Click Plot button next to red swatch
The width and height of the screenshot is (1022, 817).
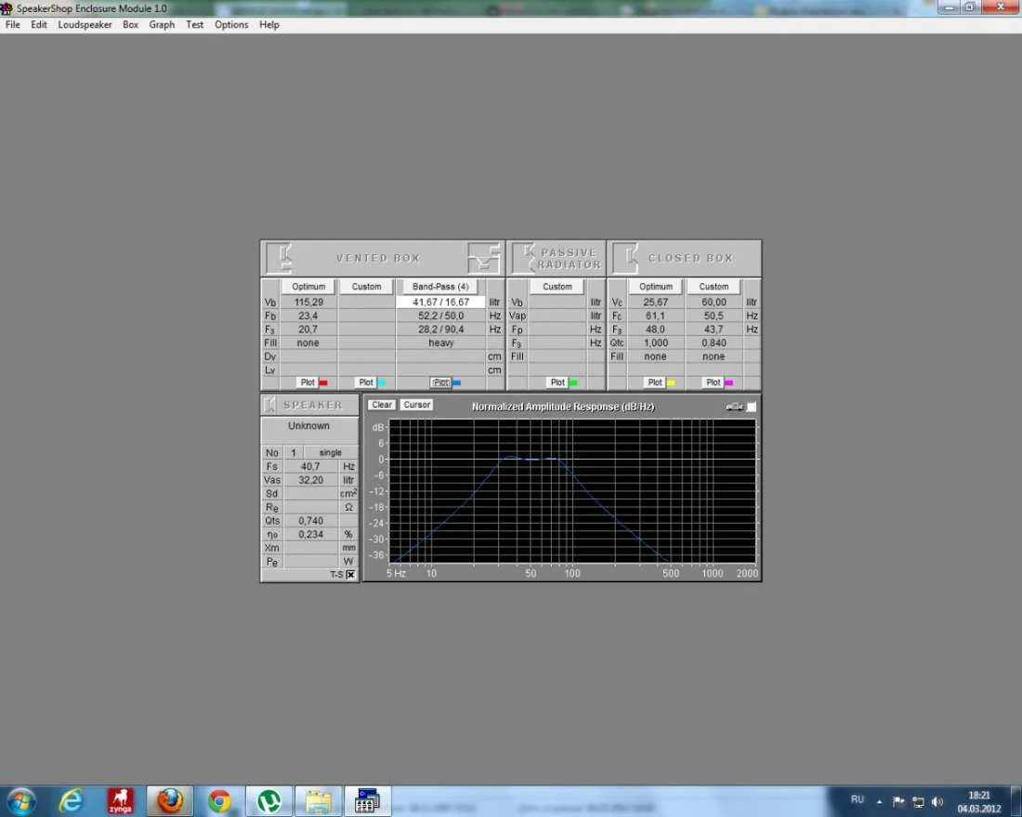(x=308, y=383)
